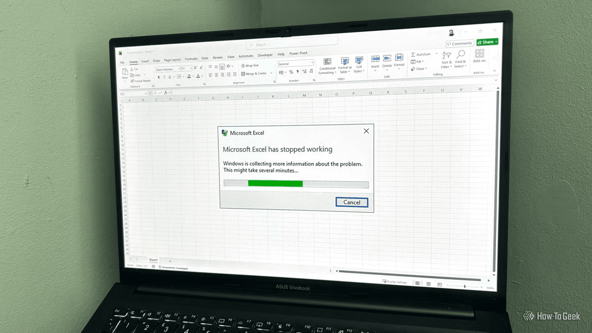Apply top vertical alignment
The image size is (592, 333).
pyautogui.click(x=210, y=67)
